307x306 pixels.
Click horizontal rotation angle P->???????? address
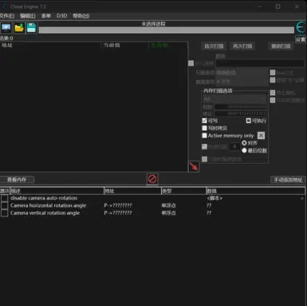click(x=118, y=205)
